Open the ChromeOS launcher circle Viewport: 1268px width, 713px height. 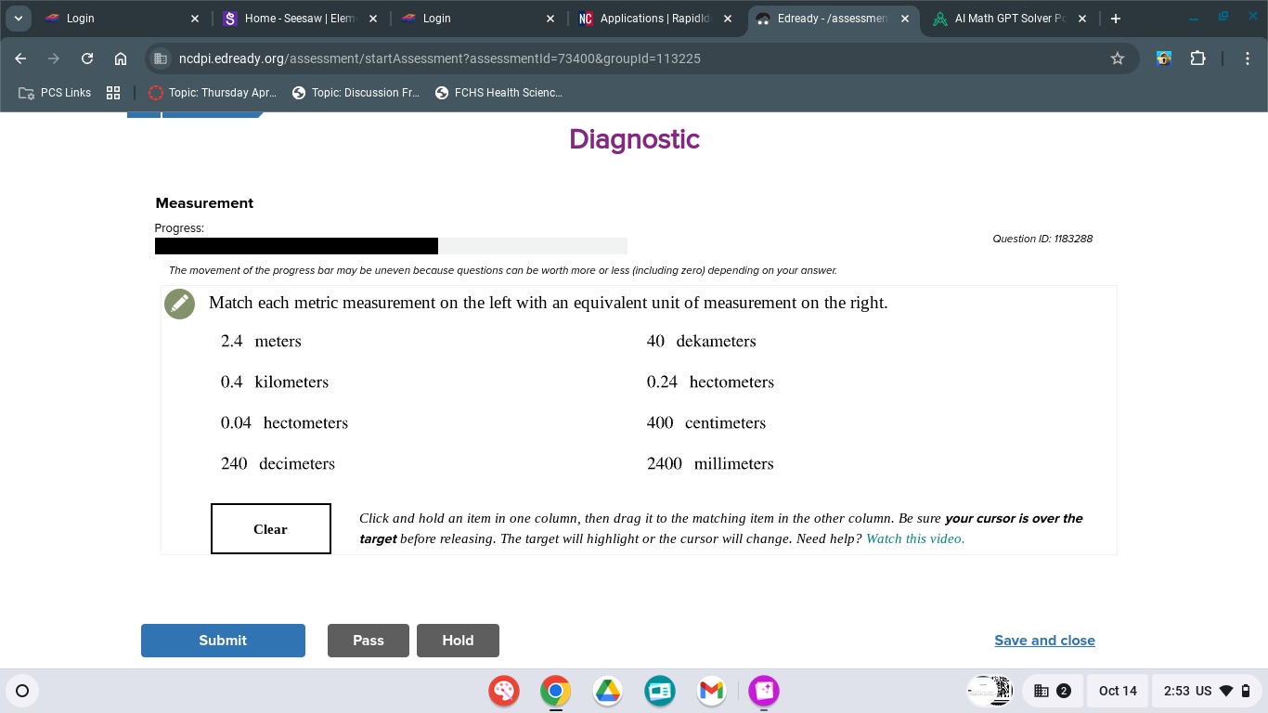(22, 691)
